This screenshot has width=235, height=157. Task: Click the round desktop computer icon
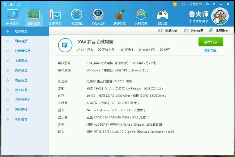click(x=65, y=45)
